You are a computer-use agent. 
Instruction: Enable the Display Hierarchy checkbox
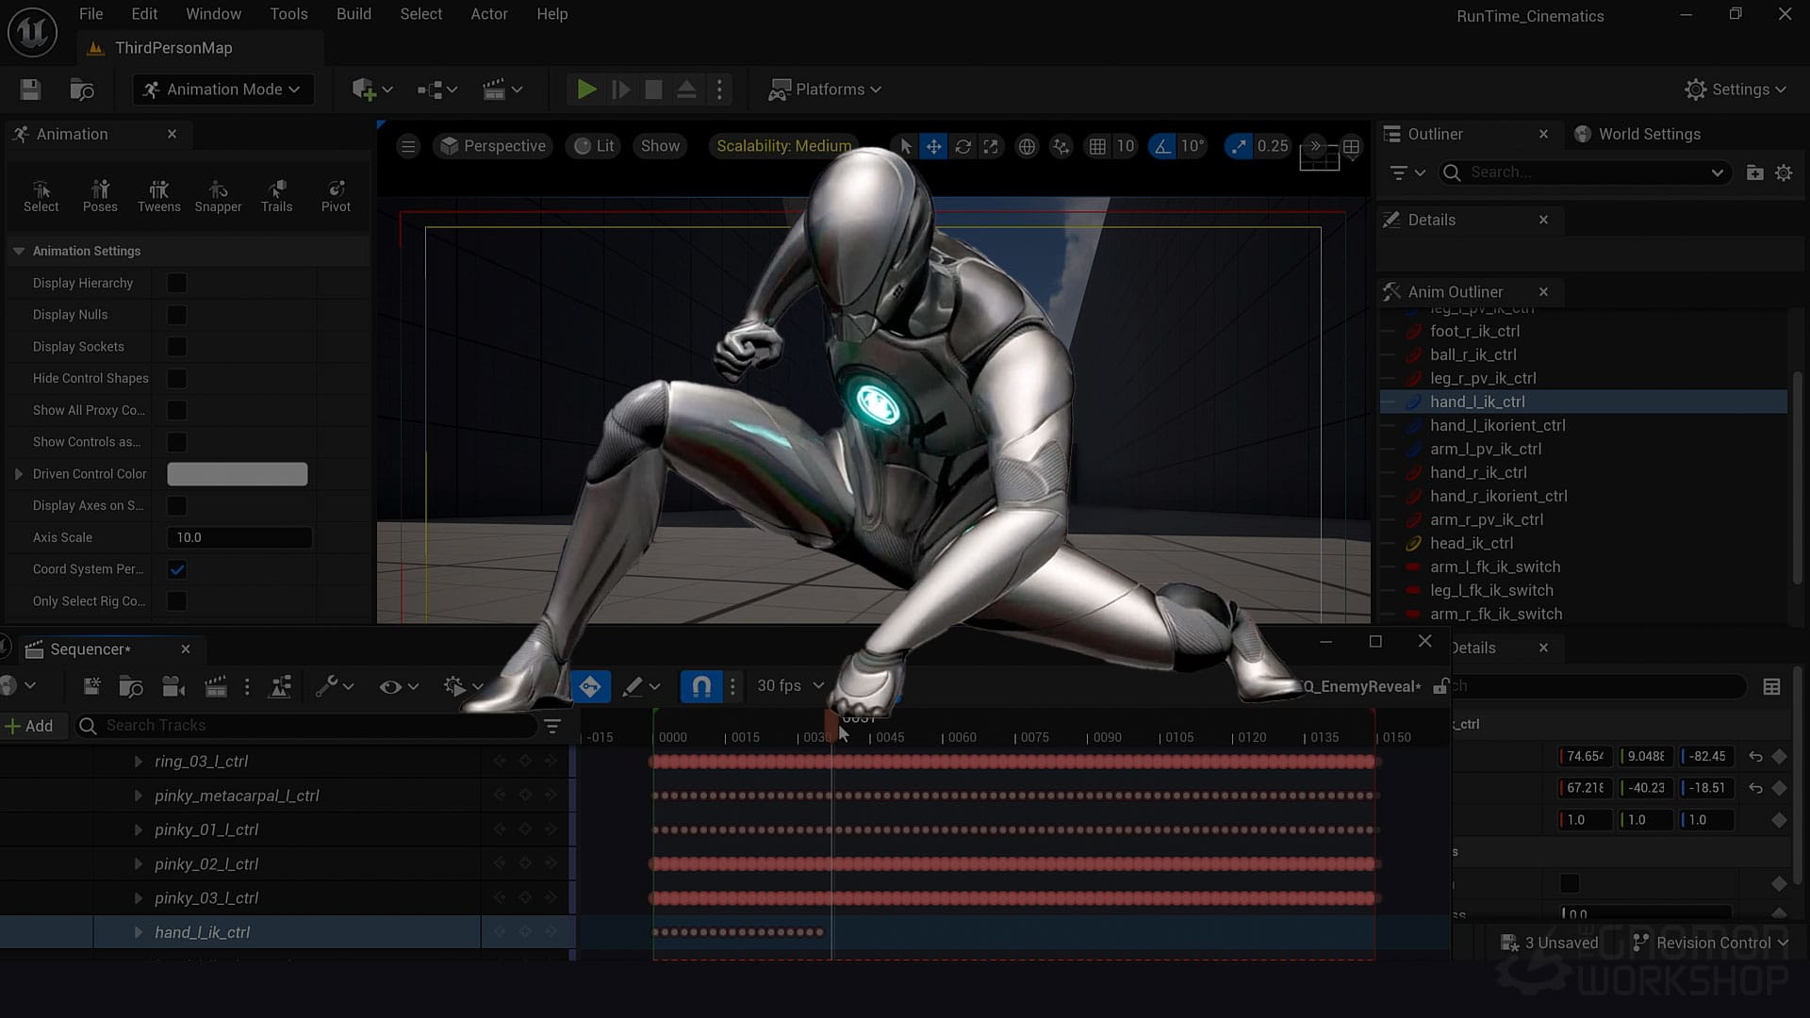[x=176, y=283]
